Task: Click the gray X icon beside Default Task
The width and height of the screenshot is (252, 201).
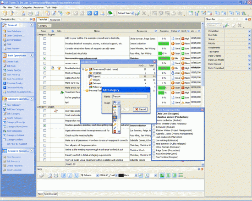Action: tap(144, 13)
